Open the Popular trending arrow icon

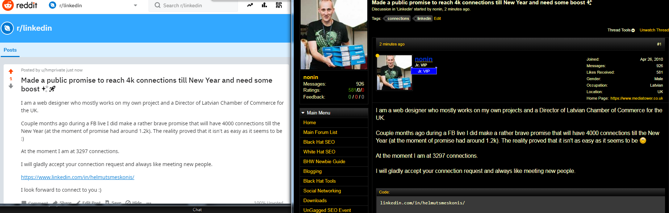pyautogui.click(x=250, y=5)
